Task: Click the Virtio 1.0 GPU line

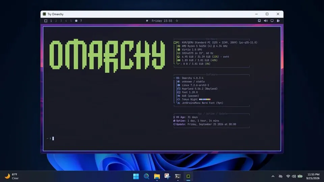Action: tap(190, 50)
